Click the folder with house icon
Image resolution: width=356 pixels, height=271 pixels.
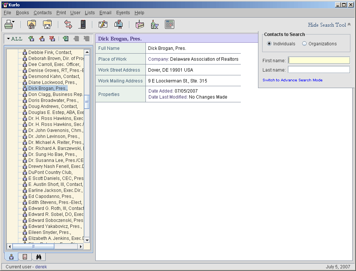(x=32, y=25)
